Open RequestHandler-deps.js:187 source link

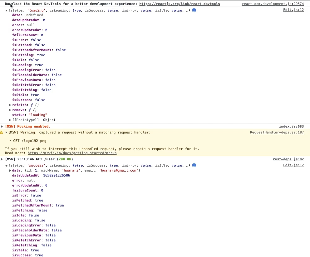pyautogui.click(x=277, y=132)
